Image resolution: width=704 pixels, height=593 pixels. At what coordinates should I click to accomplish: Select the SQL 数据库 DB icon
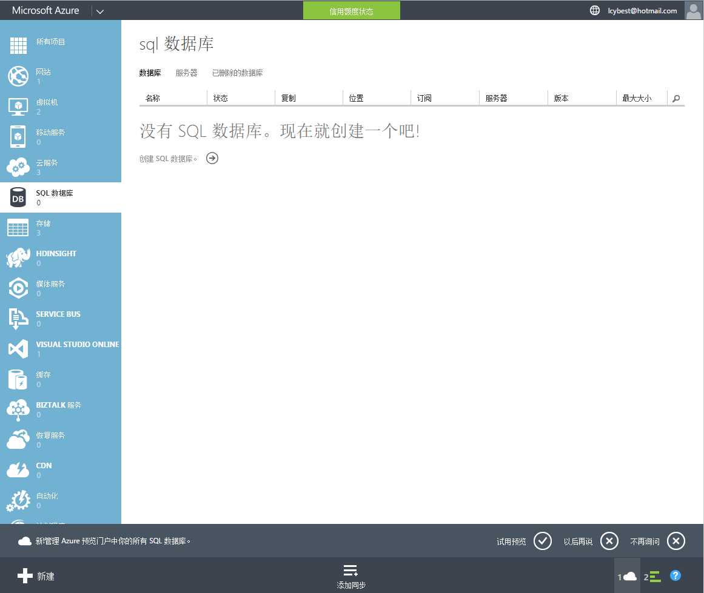pos(18,197)
